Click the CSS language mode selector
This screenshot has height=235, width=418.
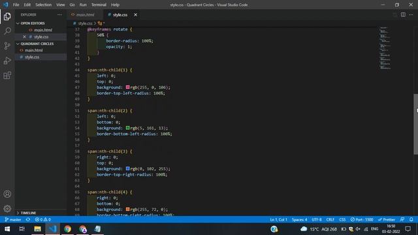tap(342, 219)
